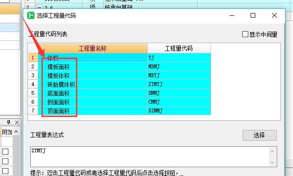Pin the background side panel

(8, 122)
